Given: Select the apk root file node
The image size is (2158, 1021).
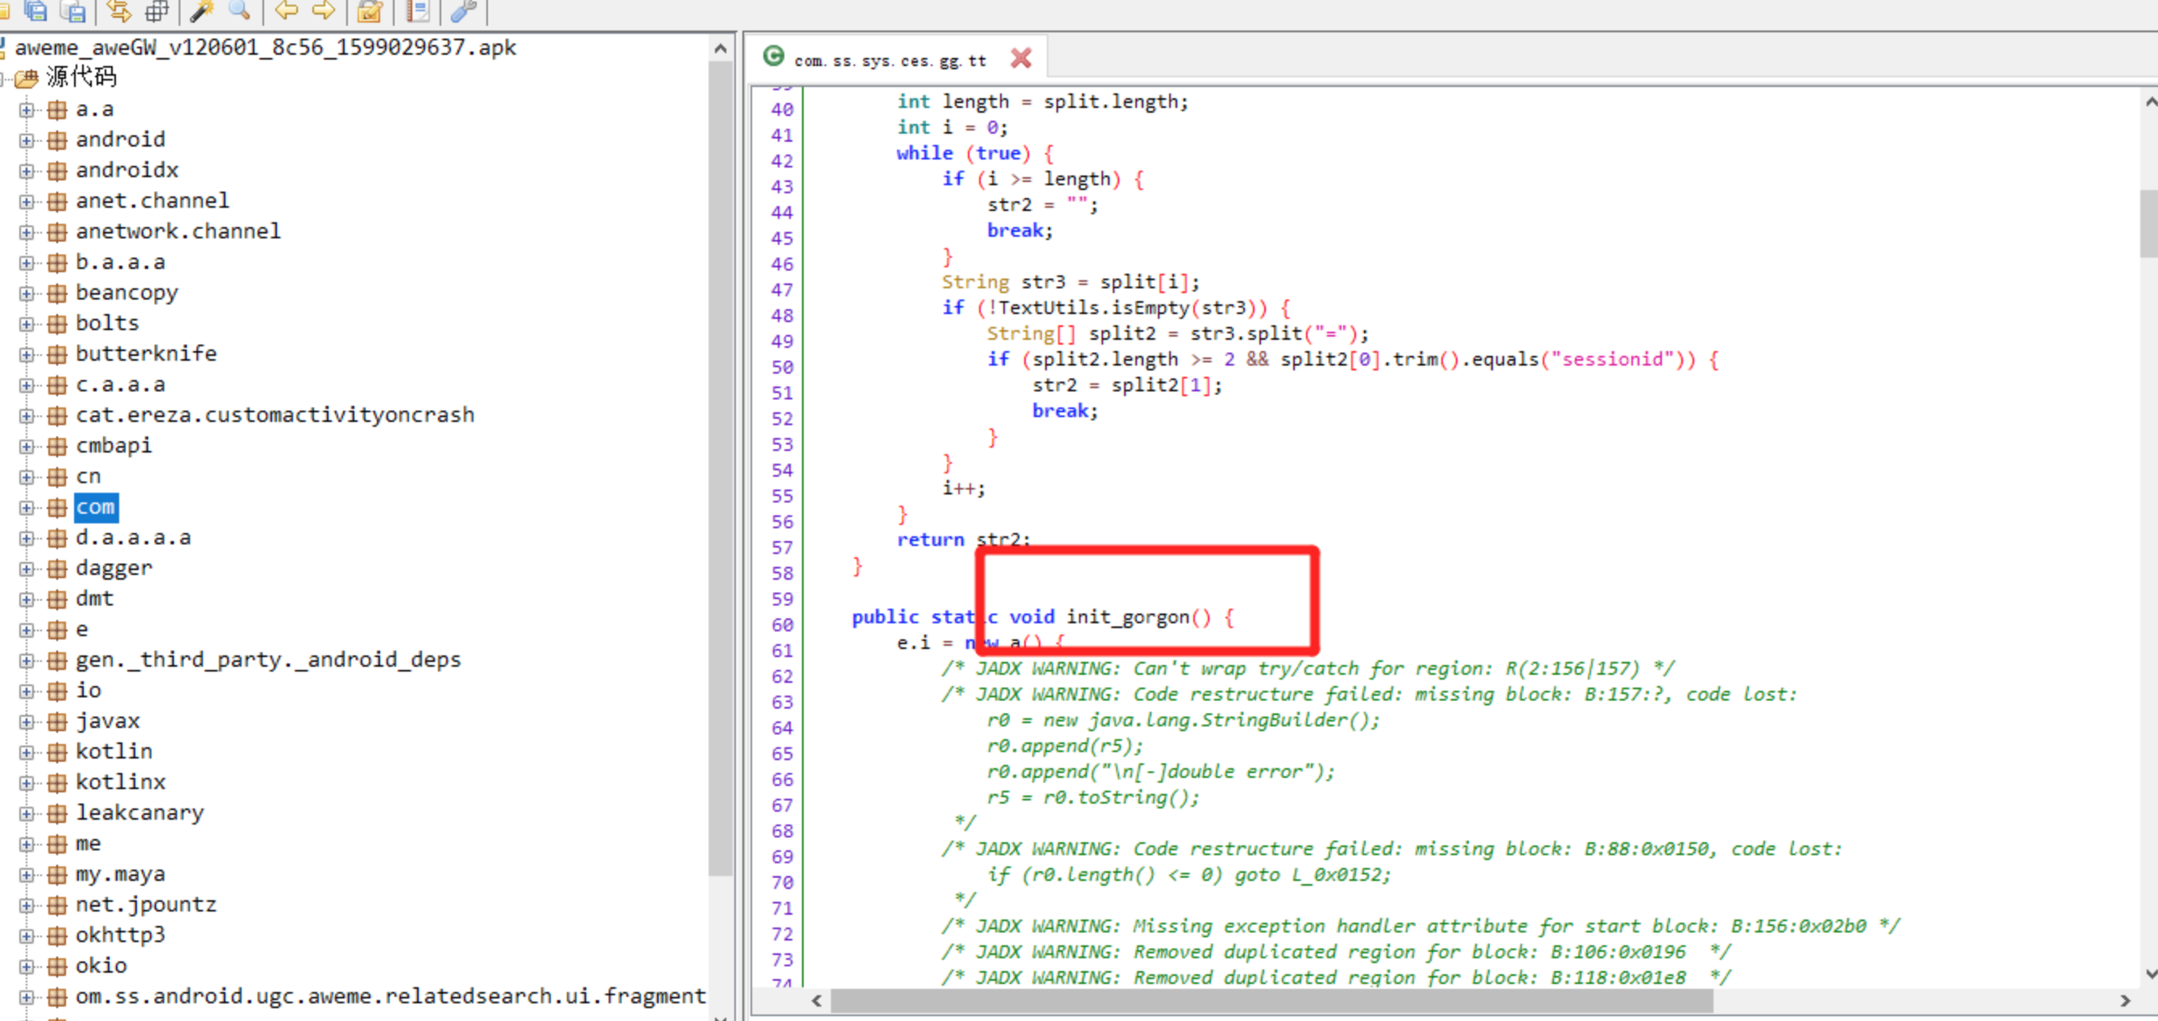Looking at the screenshot, I should [x=265, y=47].
